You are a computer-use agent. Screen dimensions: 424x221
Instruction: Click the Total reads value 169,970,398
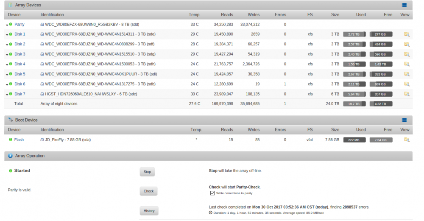click(x=222, y=104)
